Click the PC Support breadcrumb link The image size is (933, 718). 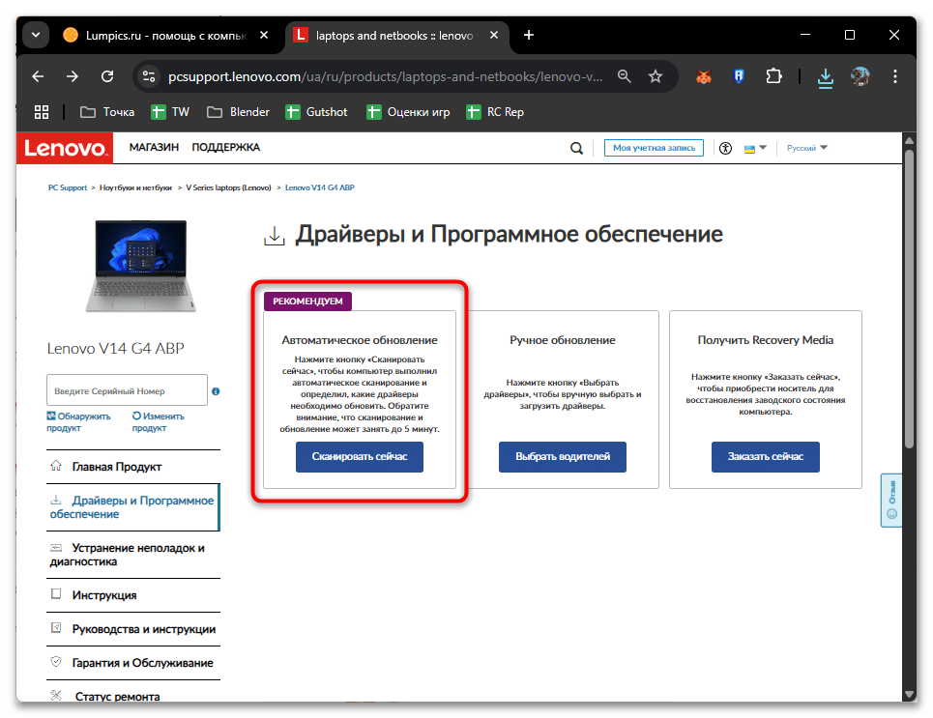(68, 187)
